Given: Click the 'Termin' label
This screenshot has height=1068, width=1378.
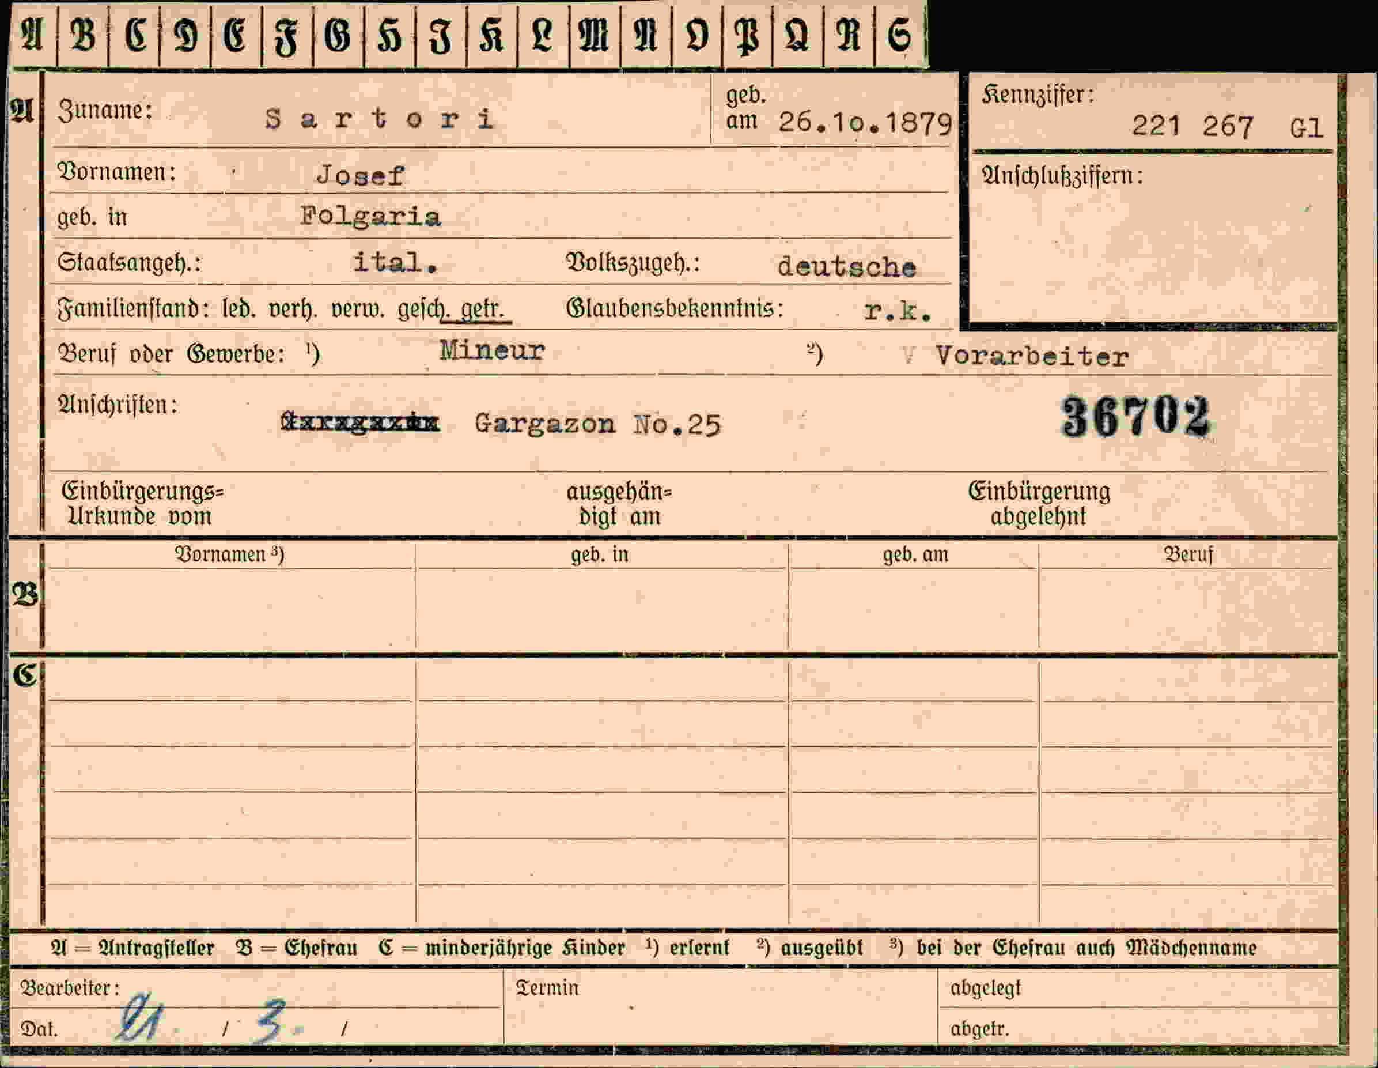Looking at the screenshot, I should [547, 988].
